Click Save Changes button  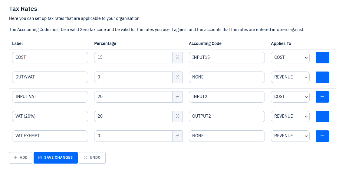[56, 158]
